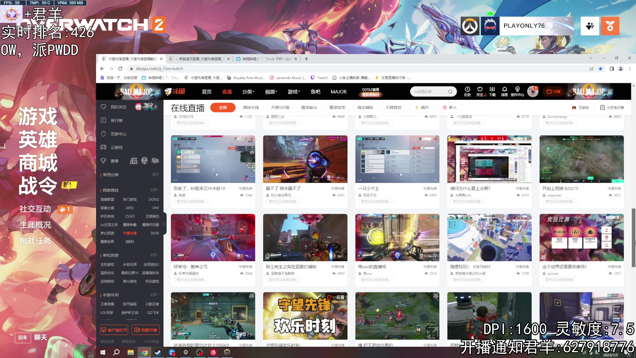Click the 下载 download icon
This screenshot has height=358, width=636.
pyautogui.click(x=492, y=89)
